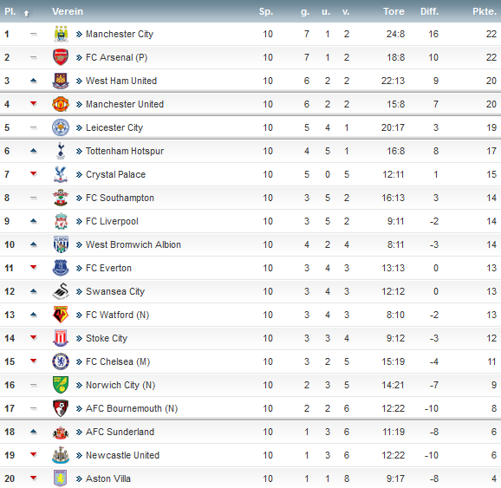Viewport: 501px width, 488px height.
Task: Open the AFC Bournemouth (N) link
Action: [x=132, y=408]
